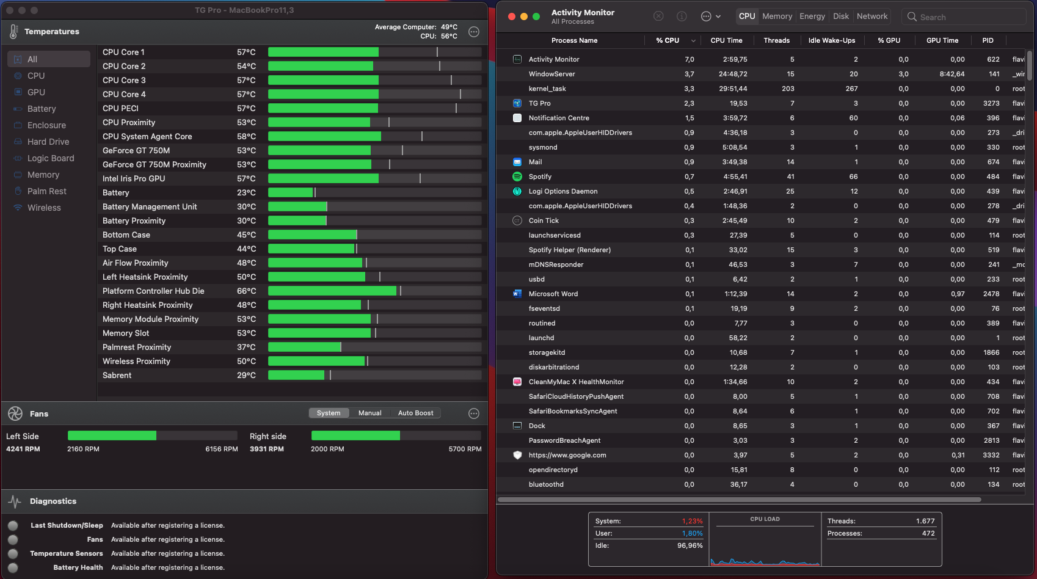Select All in the TG Pro sidebar
Image resolution: width=1037 pixels, height=579 pixels.
(x=49, y=59)
